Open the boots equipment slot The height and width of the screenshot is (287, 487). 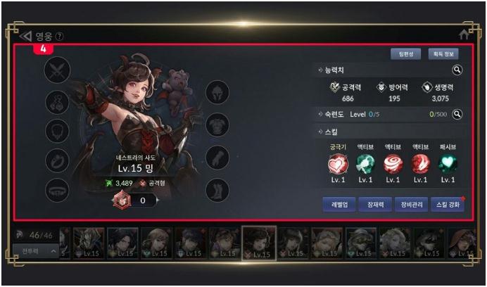pyautogui.click(x=217, y=190)
